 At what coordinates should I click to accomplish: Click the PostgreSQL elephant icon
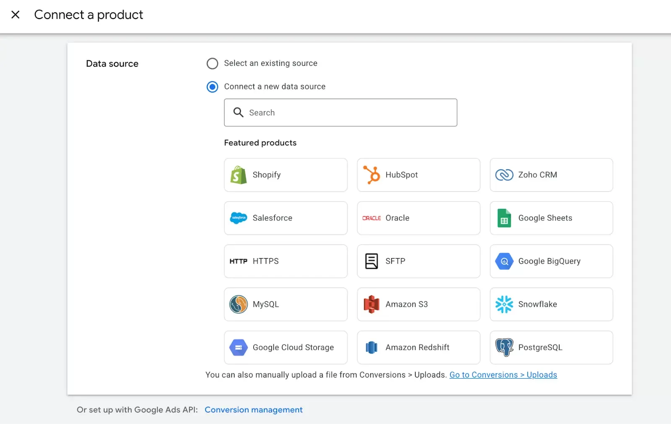[504, 347]
